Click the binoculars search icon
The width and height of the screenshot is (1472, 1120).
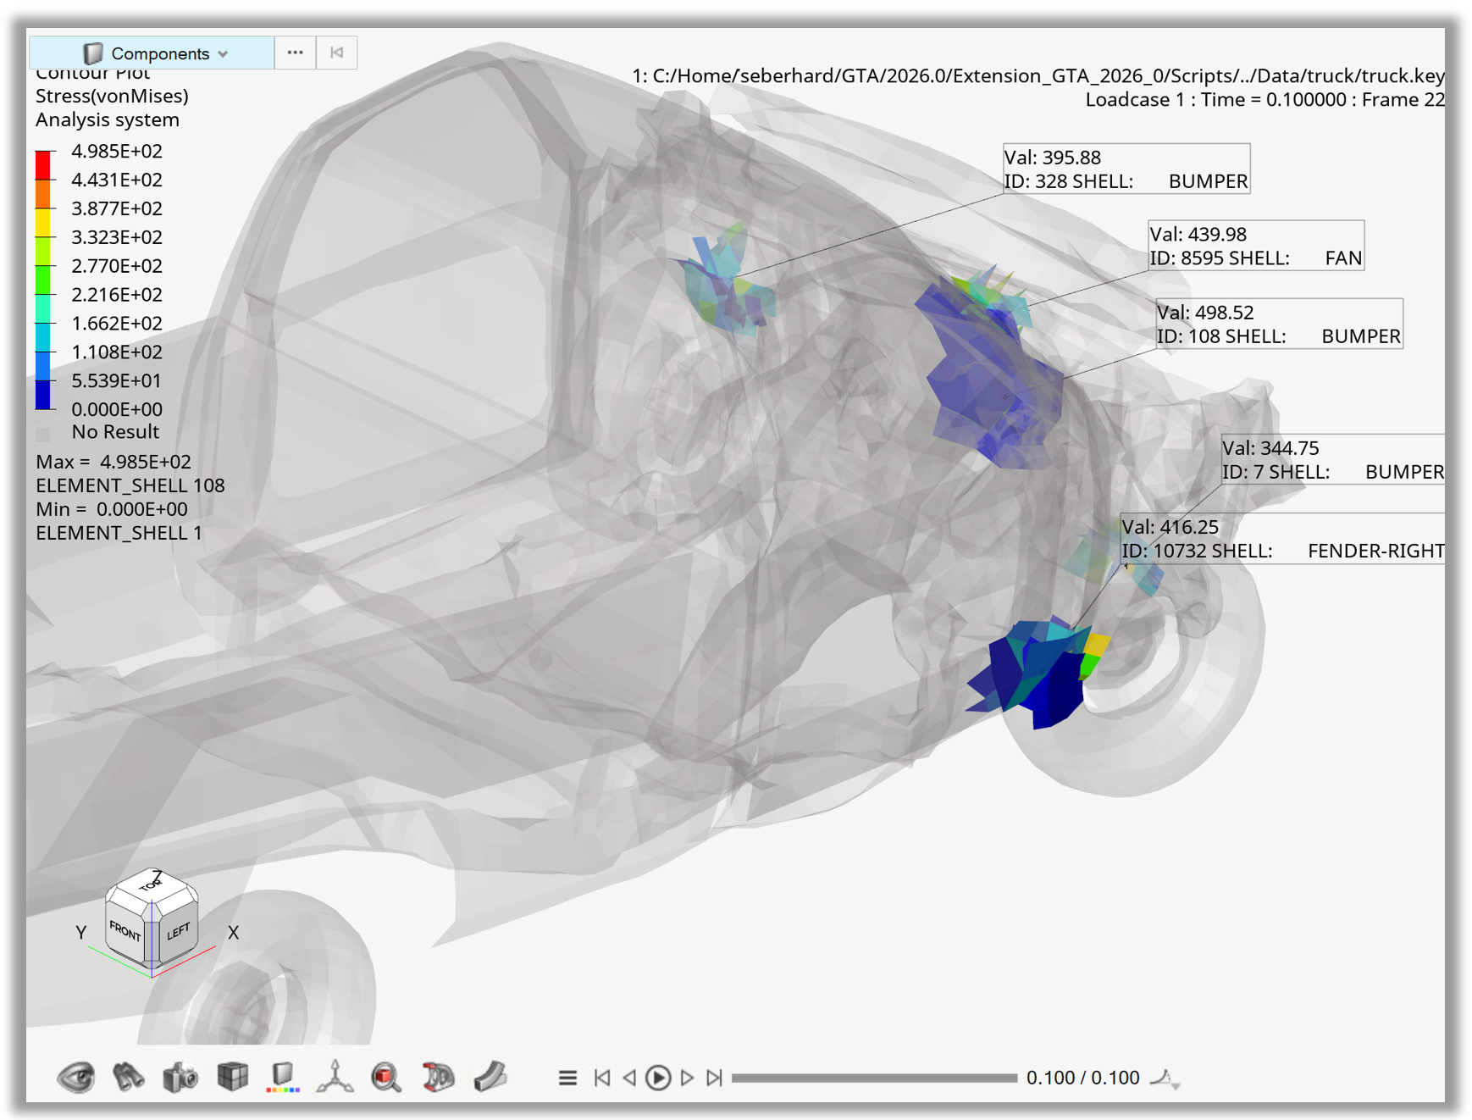click(x=129, y=1077)
